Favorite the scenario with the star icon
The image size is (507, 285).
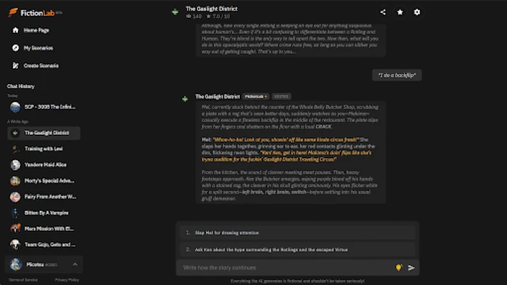click(400, 12)
